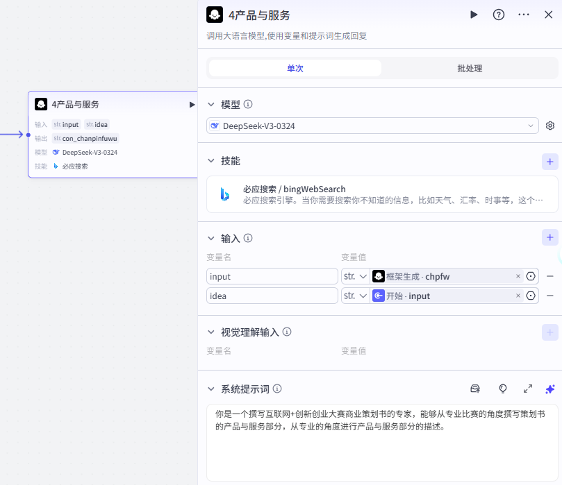Viewport: 562px width, 485px height.
Task: Select the 4产品与服务 node title on canvas
Action: pyautogui.click(x=75, y=105)
